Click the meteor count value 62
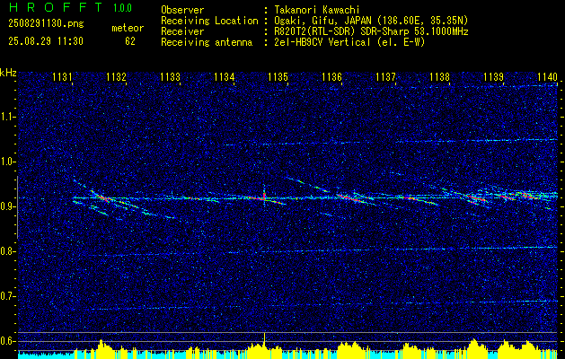Viewport: 565px width, 359px height. click(130, 41)
